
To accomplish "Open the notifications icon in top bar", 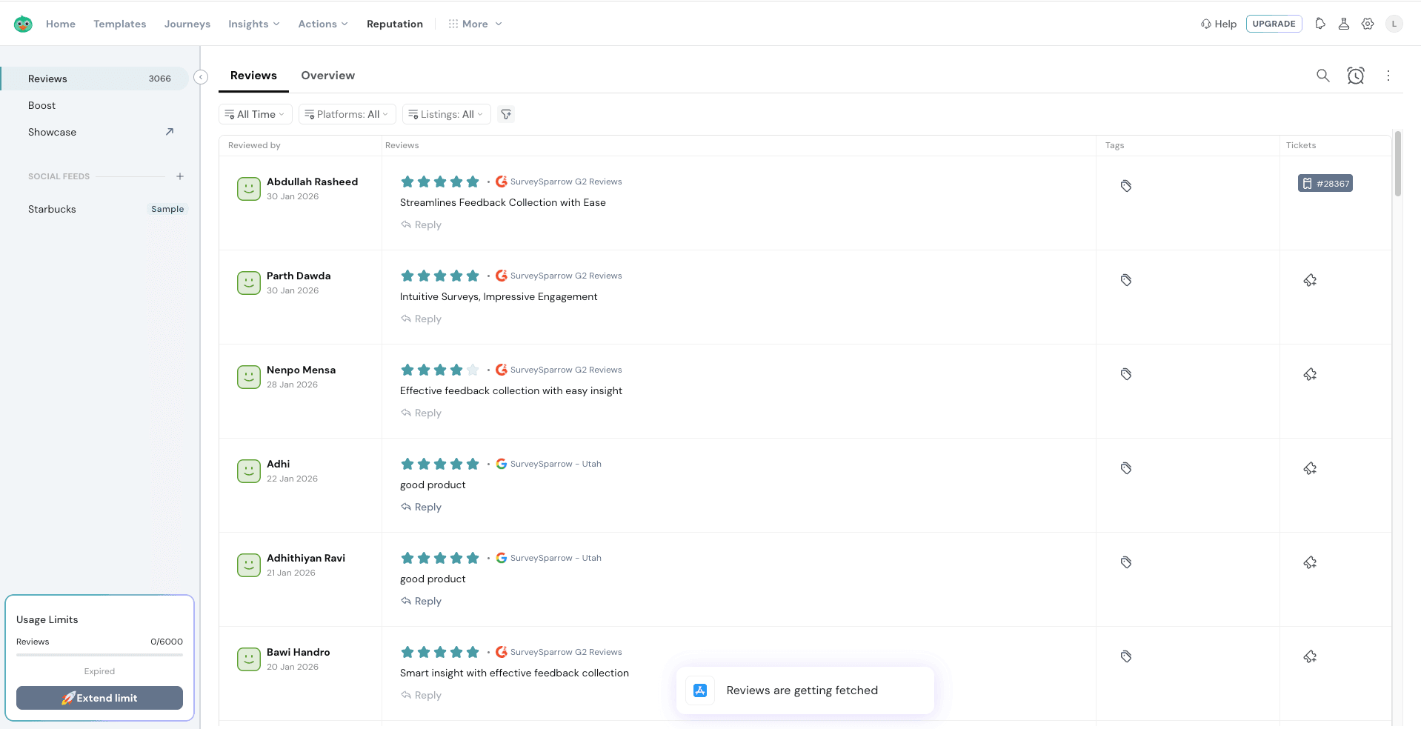I will [1320, 24].
